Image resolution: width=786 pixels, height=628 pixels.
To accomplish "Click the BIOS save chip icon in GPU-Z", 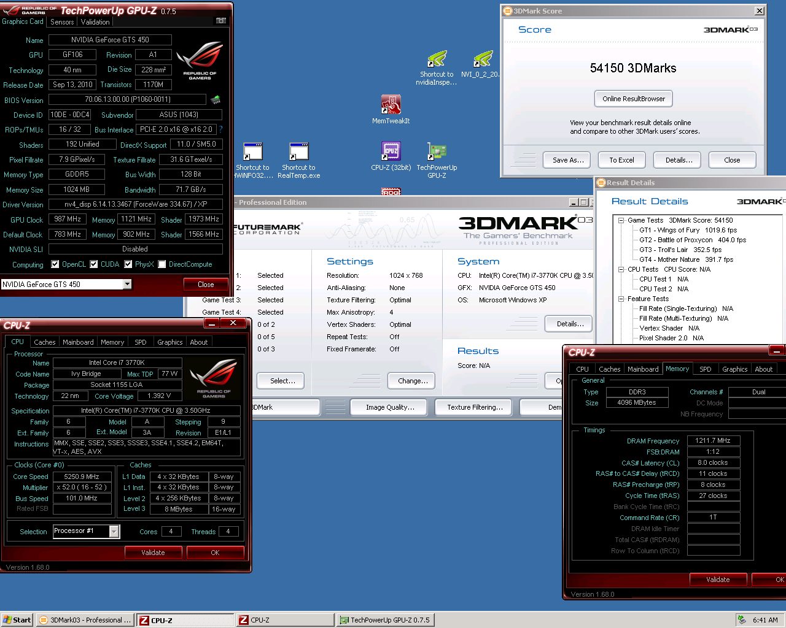I will coord(216,99).
